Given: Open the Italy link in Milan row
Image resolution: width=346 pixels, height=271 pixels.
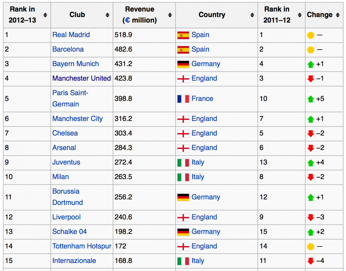Looking at the screenshot, I should tap(198, 177).
